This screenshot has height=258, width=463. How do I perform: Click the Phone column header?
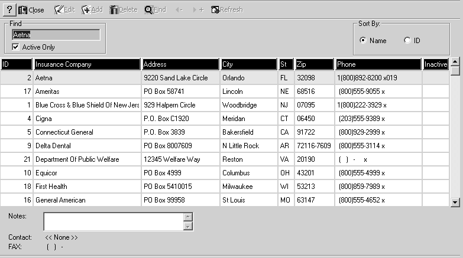378,64
